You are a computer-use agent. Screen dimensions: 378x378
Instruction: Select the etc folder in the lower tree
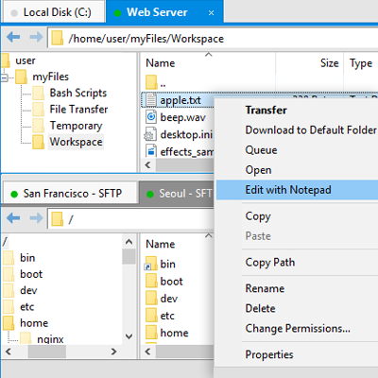tap(27, 306)
